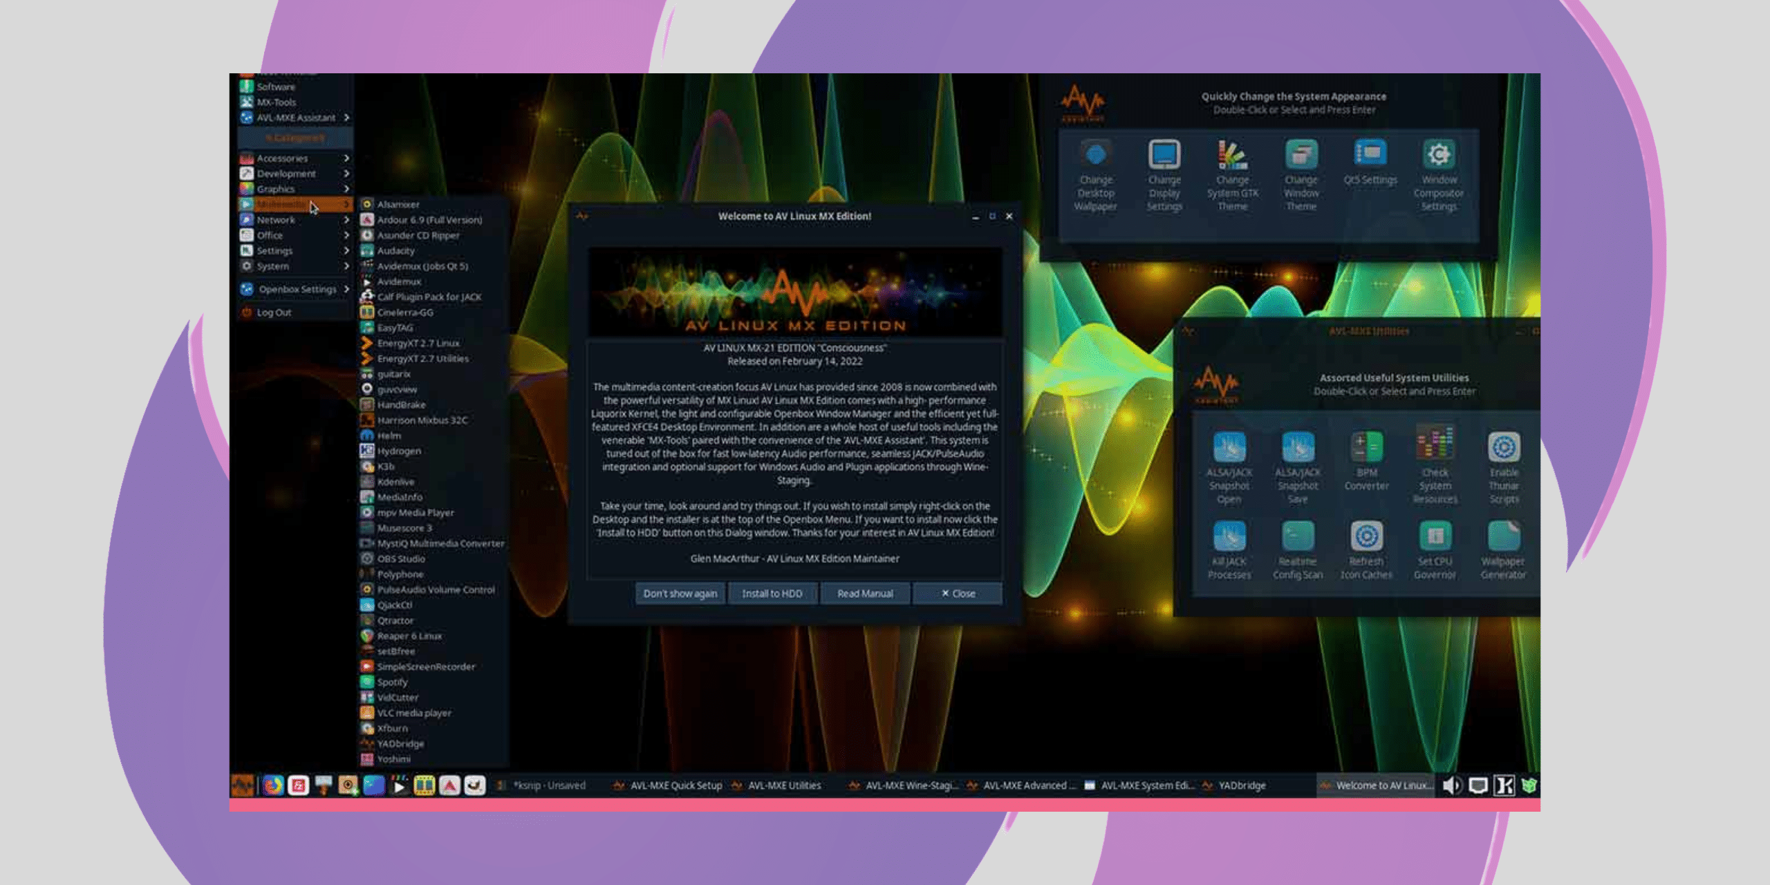Click volume speaker icon in system tray
The image size is (1770, 885).
tap(1451, 785)
